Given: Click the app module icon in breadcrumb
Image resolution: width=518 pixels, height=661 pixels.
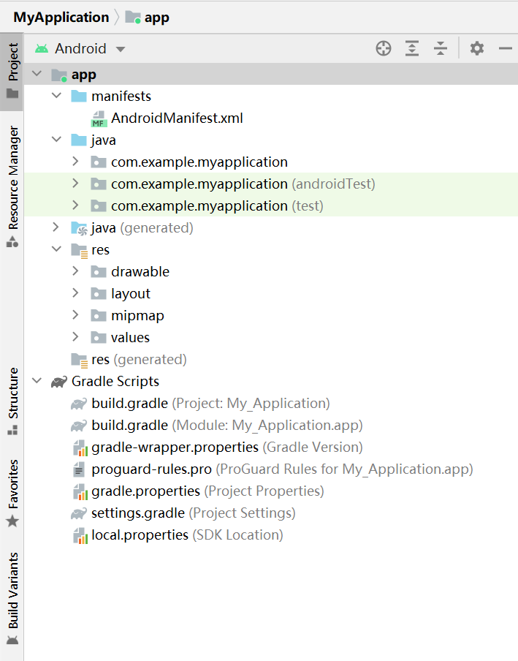Looking at the screenshot, I should tap(133, 18).
